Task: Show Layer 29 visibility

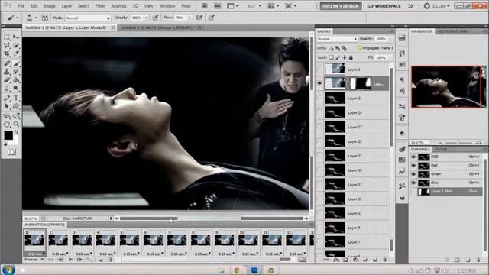Action: (x=319, y=112)
